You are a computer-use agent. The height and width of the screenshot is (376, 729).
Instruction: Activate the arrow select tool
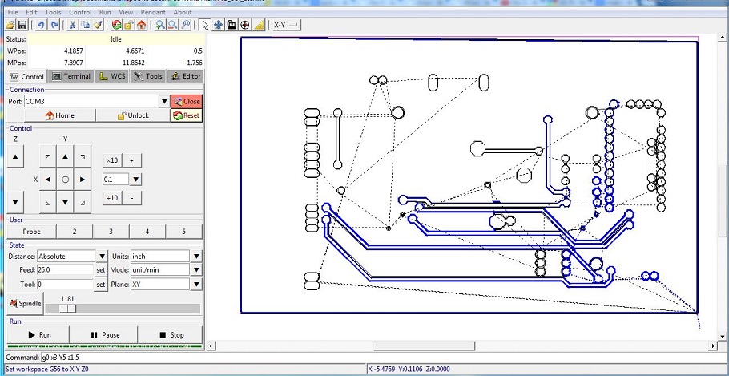[x=205, y=25]
